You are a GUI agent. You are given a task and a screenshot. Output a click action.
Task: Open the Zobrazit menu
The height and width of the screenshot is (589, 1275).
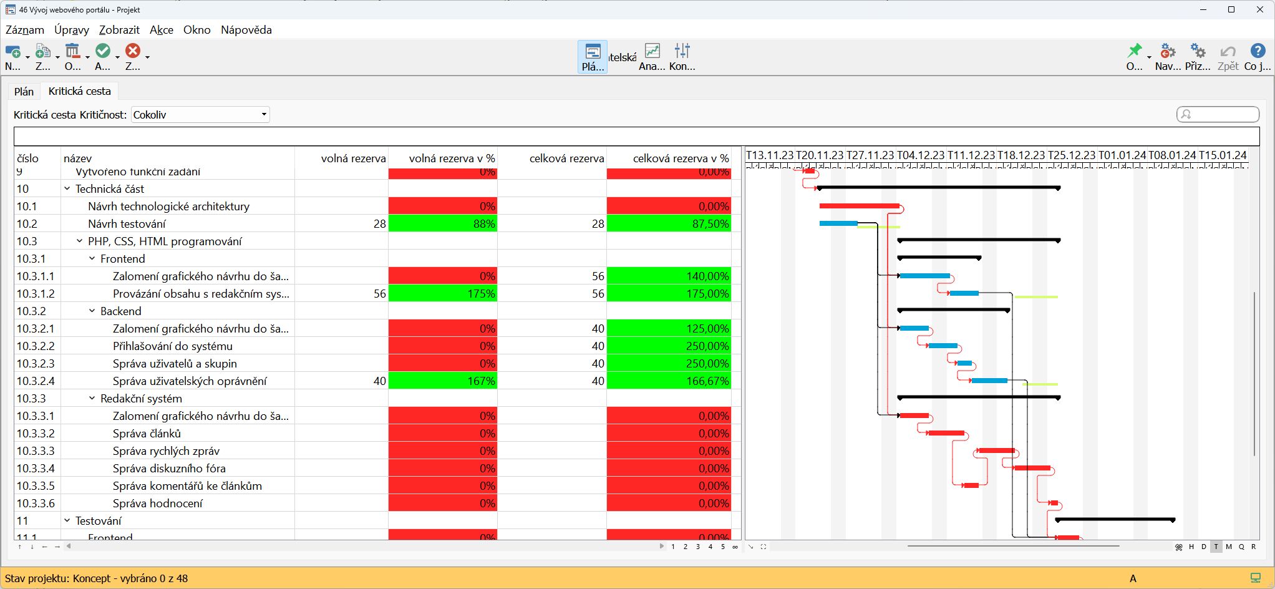pos(119,30)
